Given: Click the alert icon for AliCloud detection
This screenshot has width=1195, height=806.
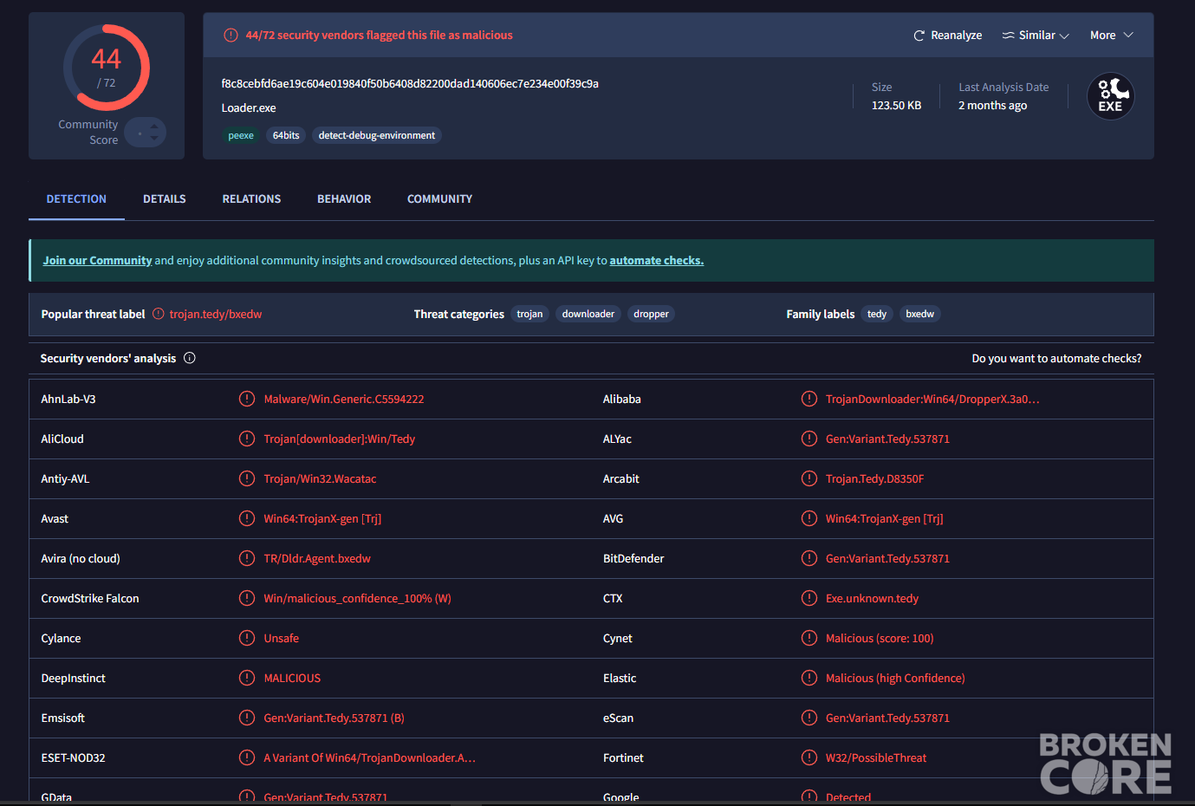Looking at the screenshot, I should 247,439.
